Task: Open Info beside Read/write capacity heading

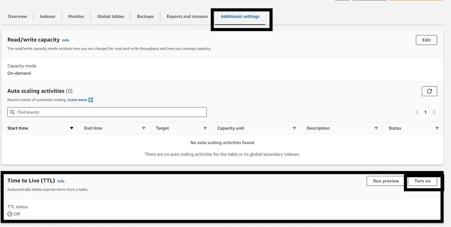Action: coord(65,40)
